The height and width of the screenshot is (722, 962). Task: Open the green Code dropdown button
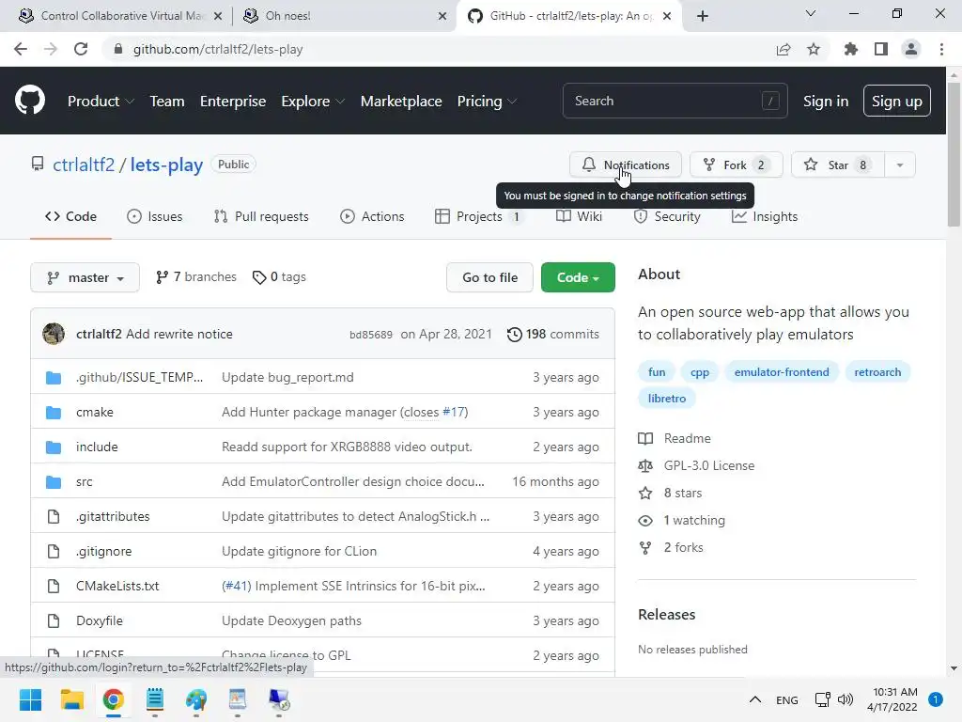(578, 277)
